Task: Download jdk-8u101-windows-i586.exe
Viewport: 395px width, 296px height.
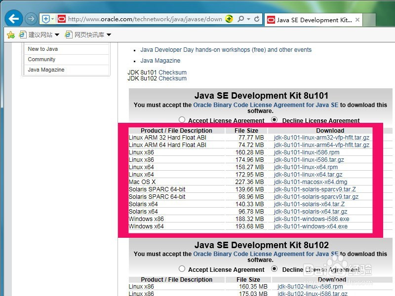Action: [x=312, y=219]
